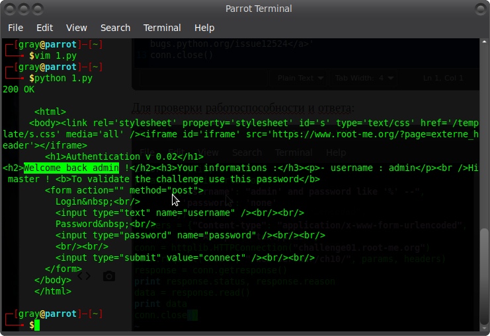This screenshot has height=336, width=490.
Task: Open the Search menu in menu bar
Action: (115, 28)
